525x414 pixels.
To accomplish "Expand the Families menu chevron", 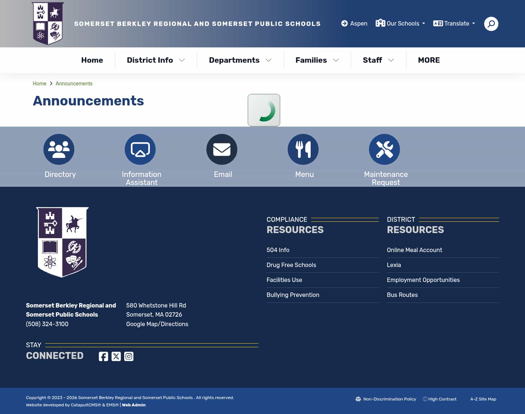I will point(336,60).
